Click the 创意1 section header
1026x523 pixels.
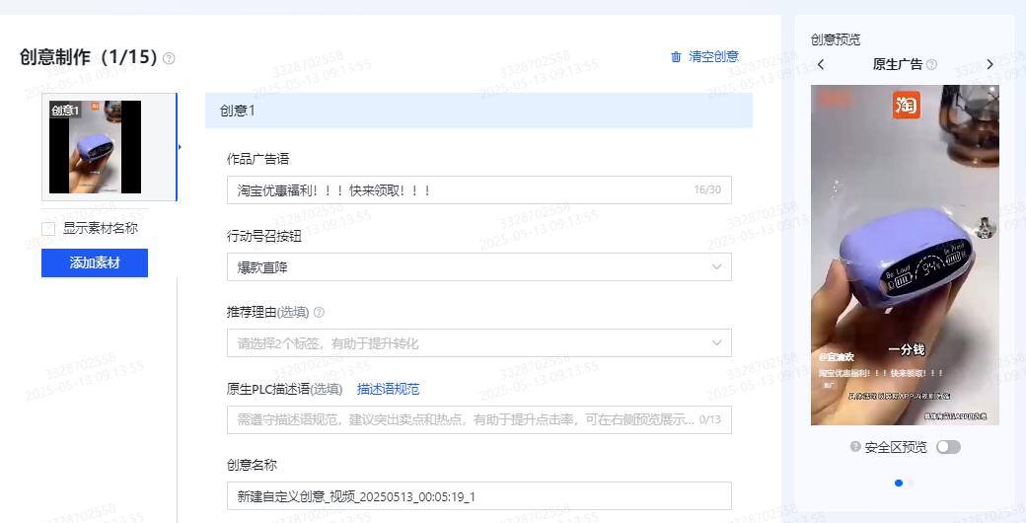[479, 111]
